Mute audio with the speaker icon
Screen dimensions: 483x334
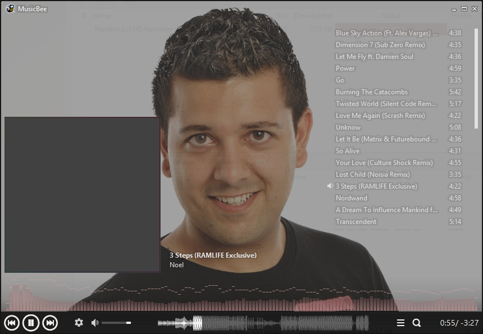point(95,323)
